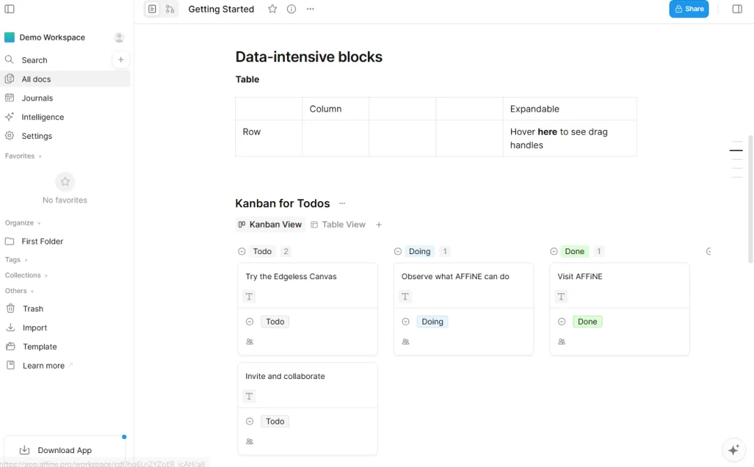Open Intelligence
The height and width of the screenshot is (467, 754).
pyautogui.click(x=65, y=117)
